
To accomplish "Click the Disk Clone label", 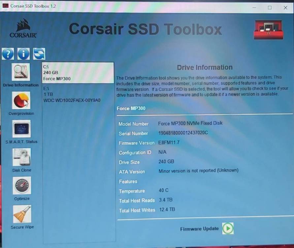I will click(x=22, y=170).
